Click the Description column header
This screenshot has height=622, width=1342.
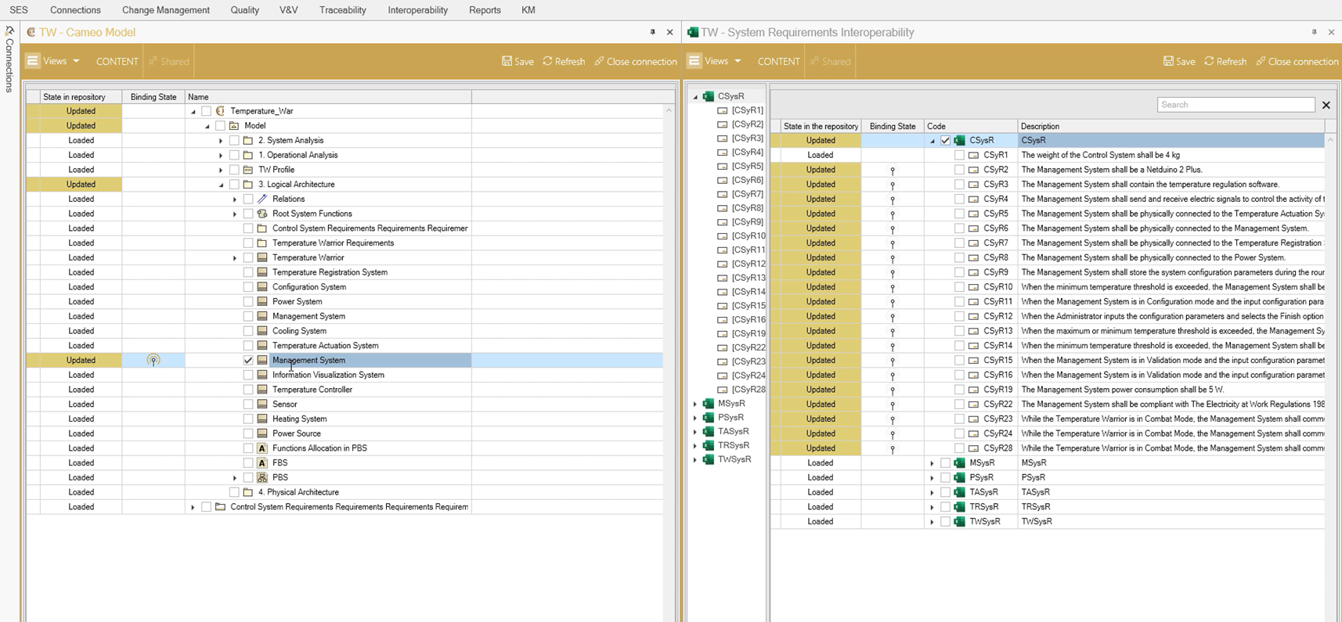point(1171,126)
